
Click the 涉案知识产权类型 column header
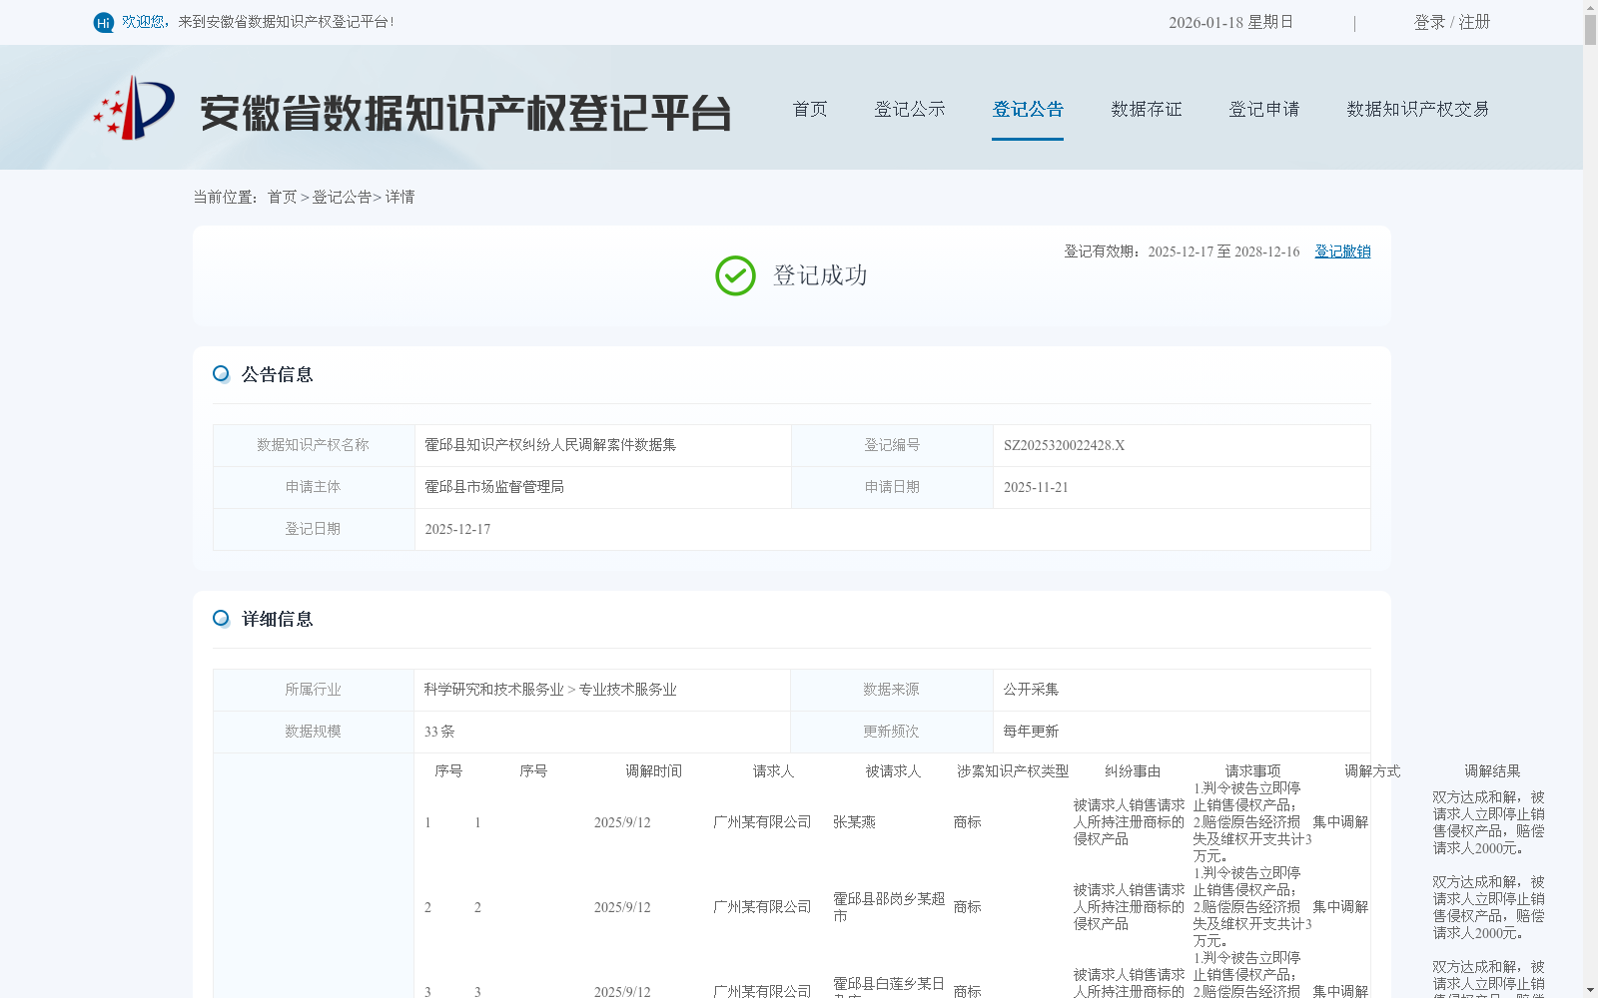1013,771
